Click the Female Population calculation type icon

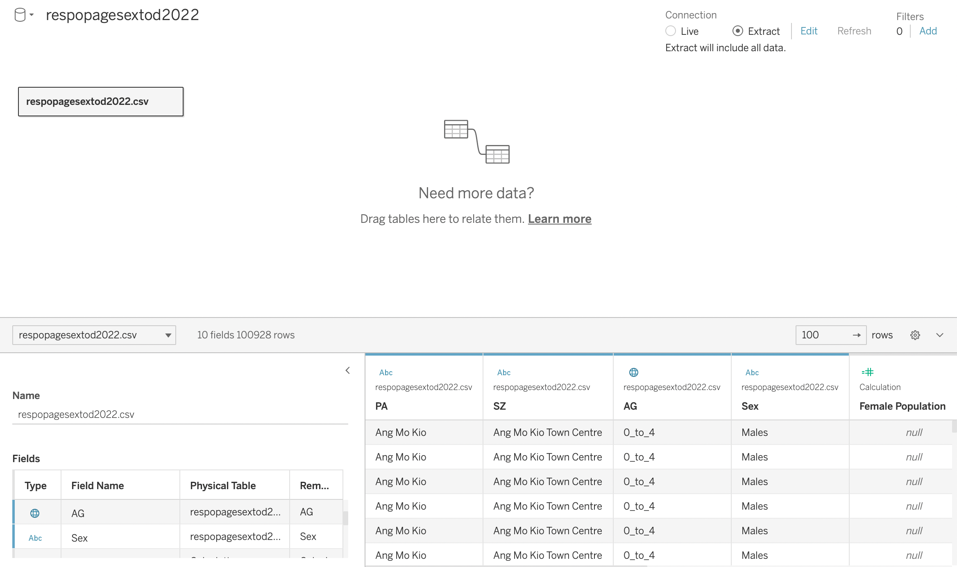point(867,372)
